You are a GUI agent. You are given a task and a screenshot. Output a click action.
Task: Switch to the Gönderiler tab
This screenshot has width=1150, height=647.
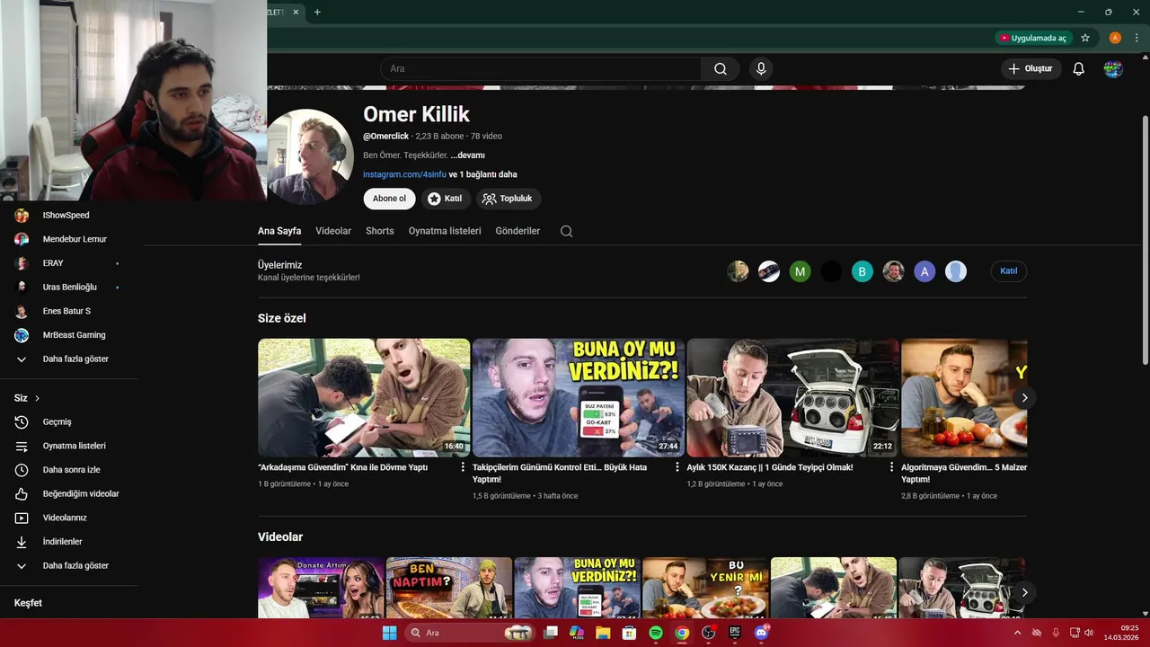point(517,231)
